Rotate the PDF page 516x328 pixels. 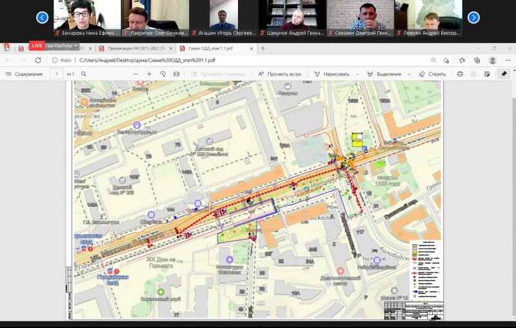tap(163, 74)
